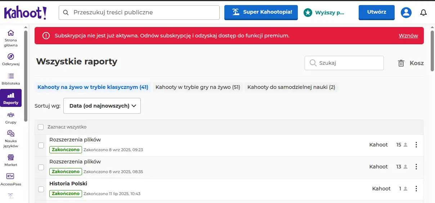Screen dimensions: 435x203
Task: Click 'Zakończono 8 wrz 2025, 08:35' text
Action: tap(113, 172)
